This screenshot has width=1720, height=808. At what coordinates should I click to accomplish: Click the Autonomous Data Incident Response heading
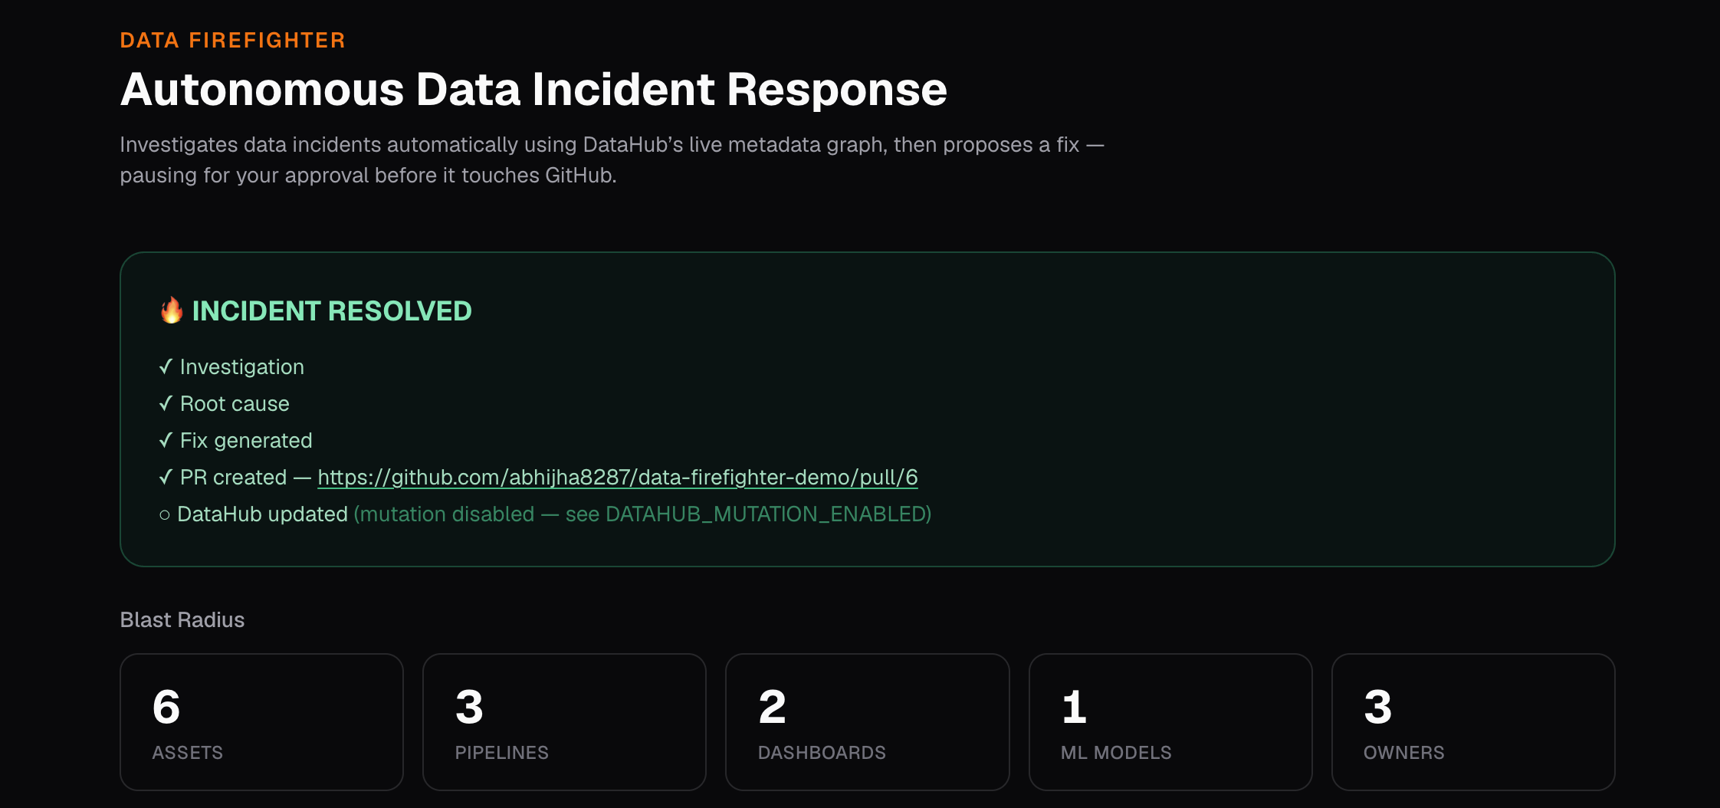pyautogui.click(x=533, y=89)
